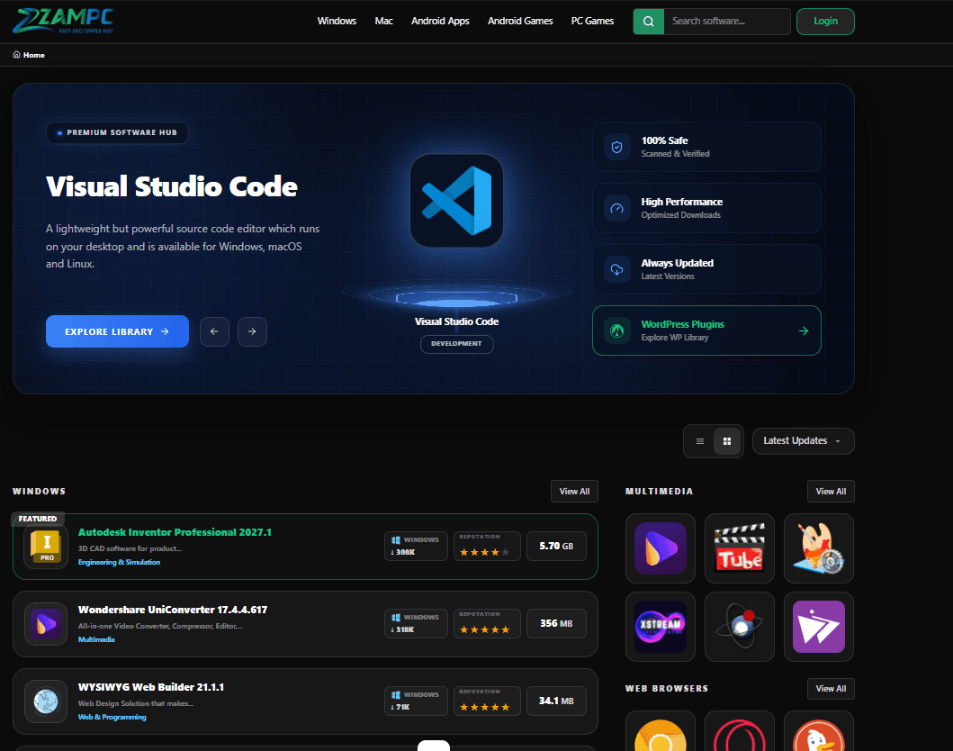Click the WordPress Plugins logo icon
The height and width of the screenshot is (751, 953).
click(617, 330)
